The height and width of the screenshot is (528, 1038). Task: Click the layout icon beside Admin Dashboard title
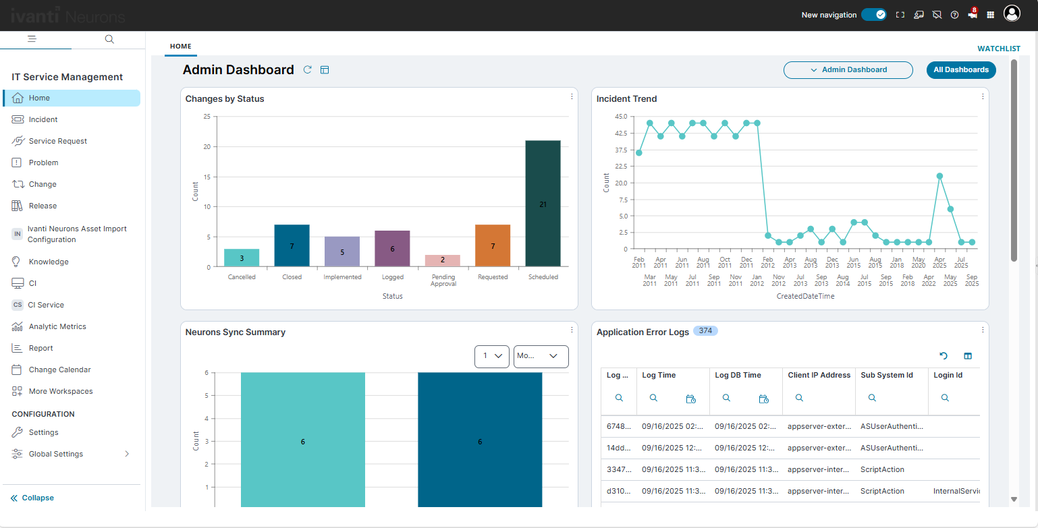(x=325, y=69)
